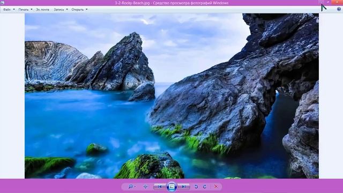Choose the Эл. почта toolbar item
This screenshot has width=343, height=193.
pos(43,10)
